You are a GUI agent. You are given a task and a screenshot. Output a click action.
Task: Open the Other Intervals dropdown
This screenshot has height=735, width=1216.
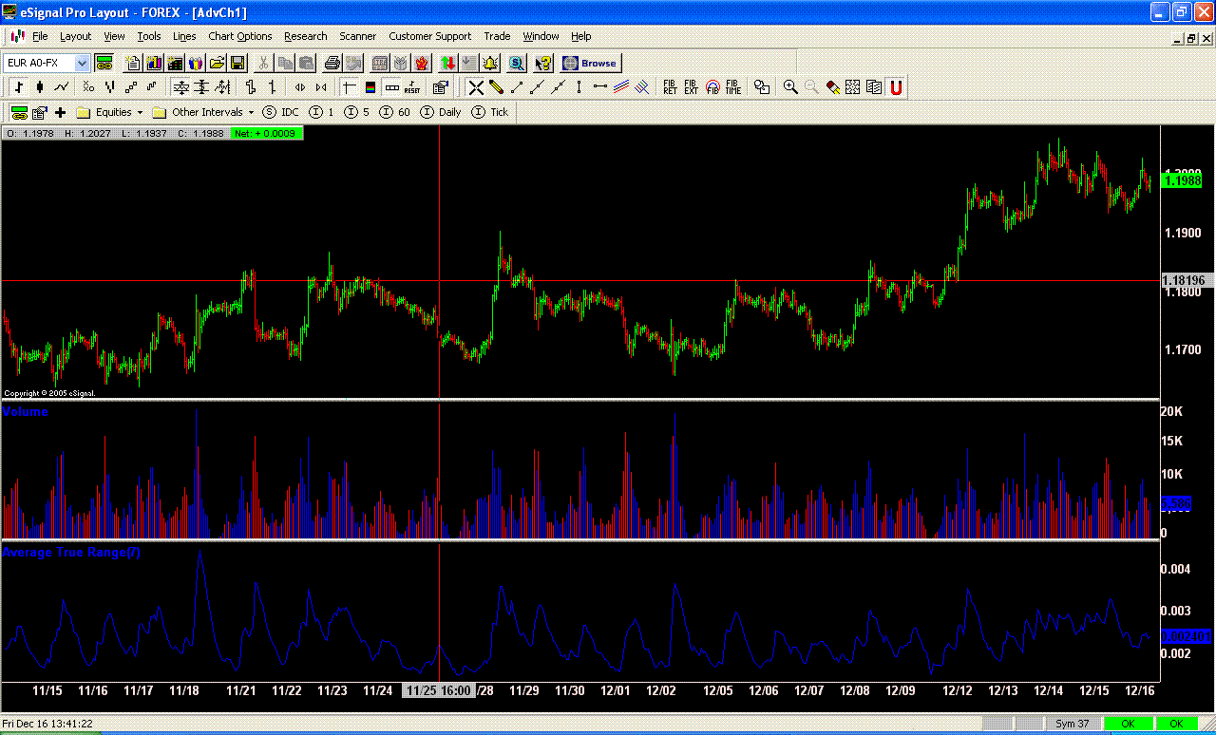coord(203,112)
